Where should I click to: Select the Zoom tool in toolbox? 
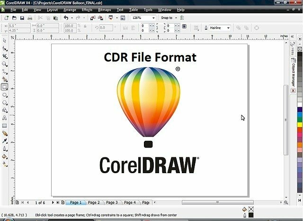(5, 64)
